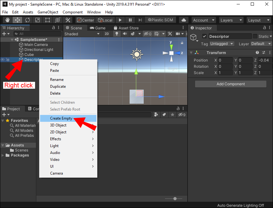The height and width of the screenshot is (208, 273).
Task: Open Plastic SCM panel
Action: point(161,20)
